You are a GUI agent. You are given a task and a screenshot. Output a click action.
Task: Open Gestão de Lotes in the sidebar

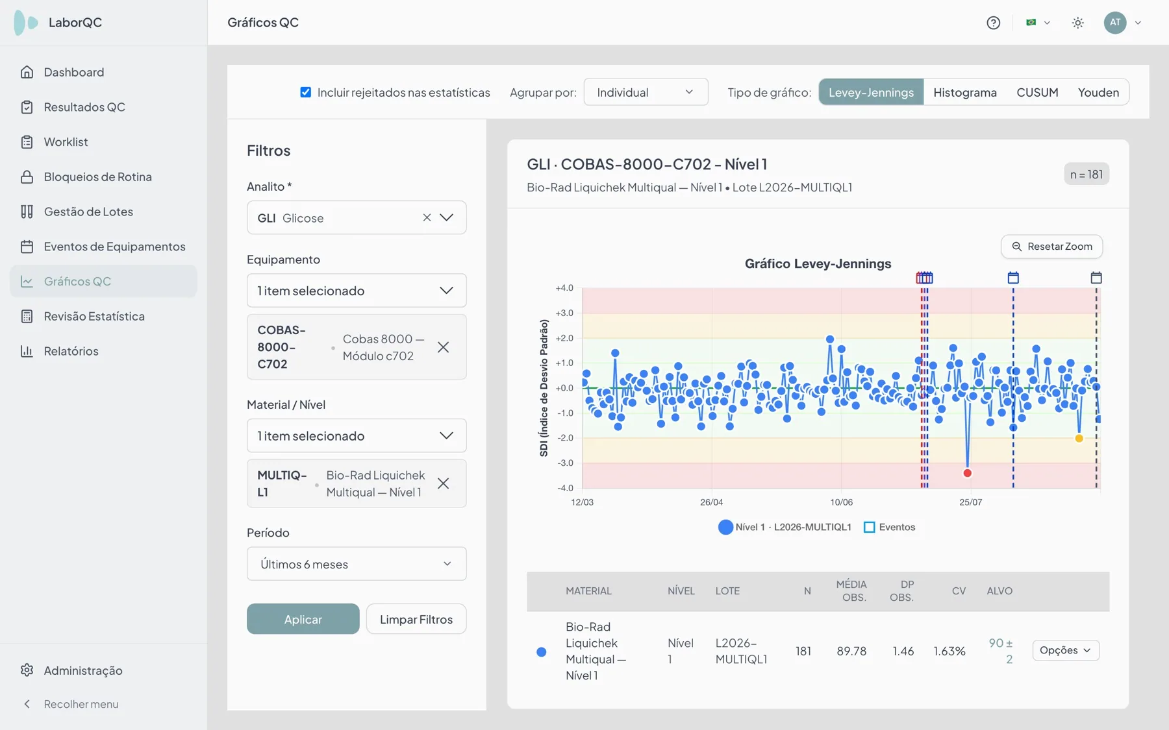point(88,212)
